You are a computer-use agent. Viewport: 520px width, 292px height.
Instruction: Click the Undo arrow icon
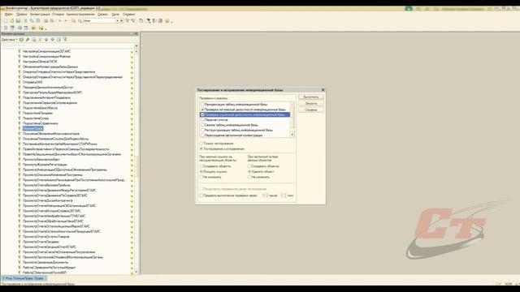click(59, 21)
